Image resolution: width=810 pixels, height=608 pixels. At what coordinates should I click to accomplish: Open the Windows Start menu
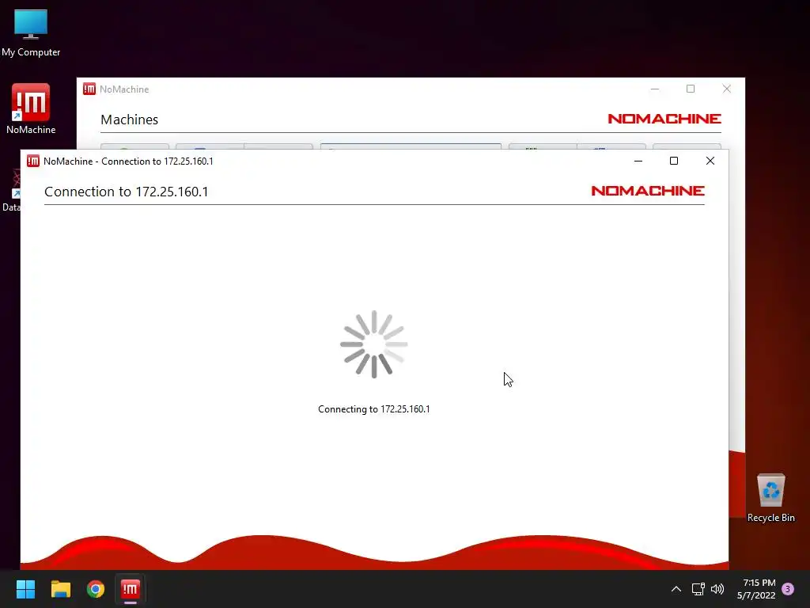(x=25, y=589)
